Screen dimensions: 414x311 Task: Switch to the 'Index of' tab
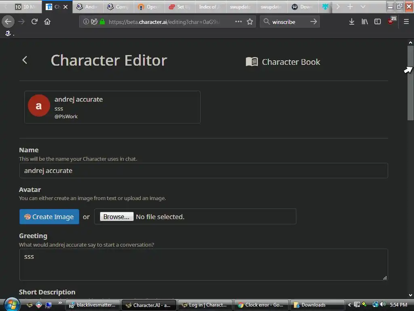click(210, 7)
